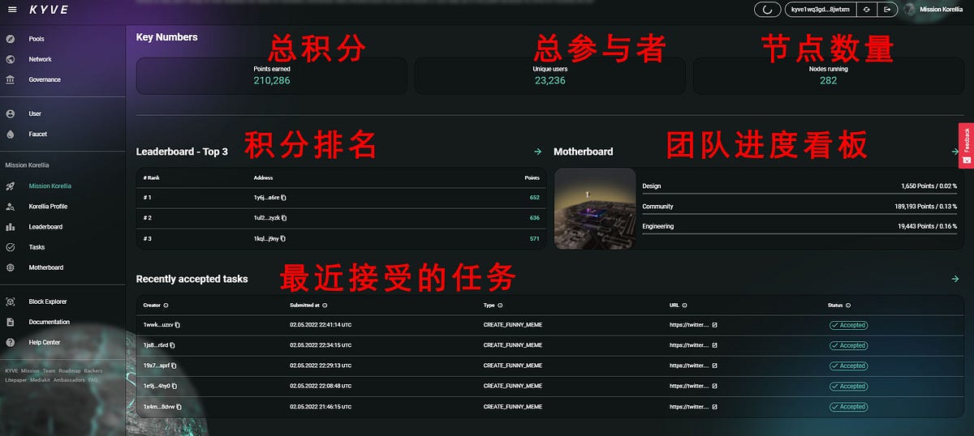Screen dimensions: 974x436
Task: Click the Faucet droplet icon
Action: (11, 135)
